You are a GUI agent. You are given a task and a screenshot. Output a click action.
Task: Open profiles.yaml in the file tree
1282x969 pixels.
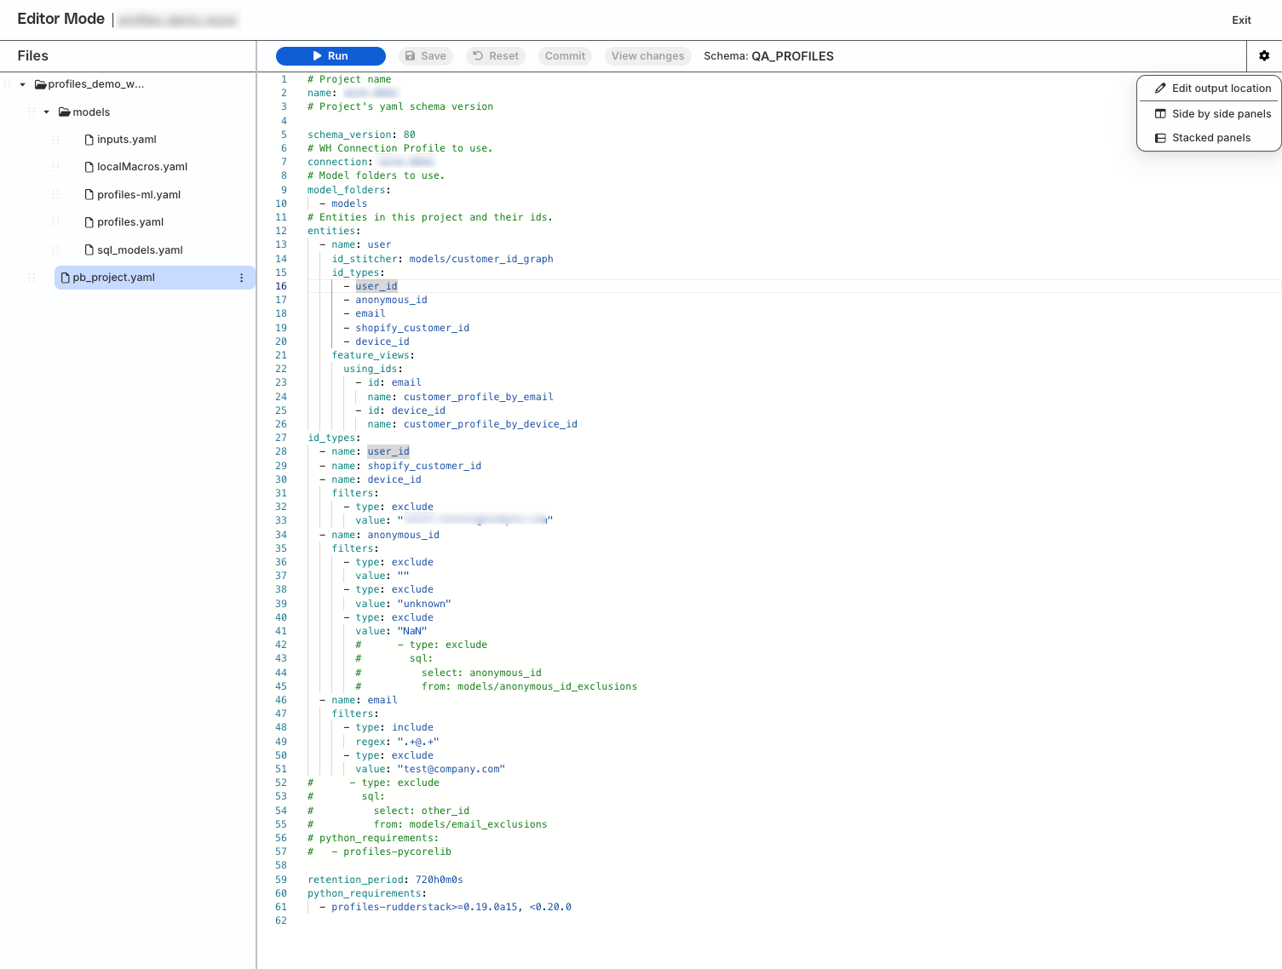click(x=129, y=222)
